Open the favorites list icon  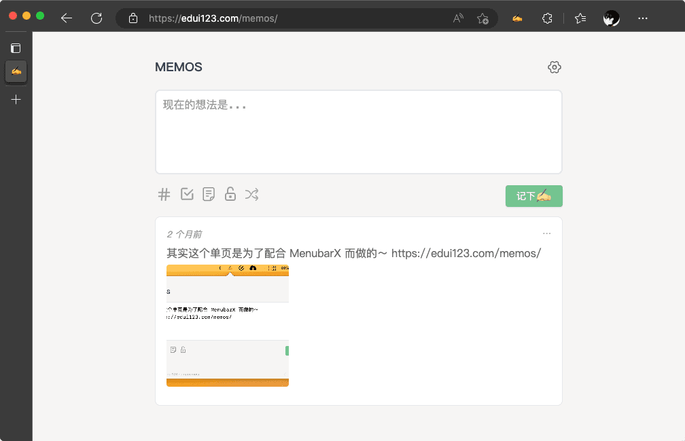pyautogui.click(x=580, y=18)
